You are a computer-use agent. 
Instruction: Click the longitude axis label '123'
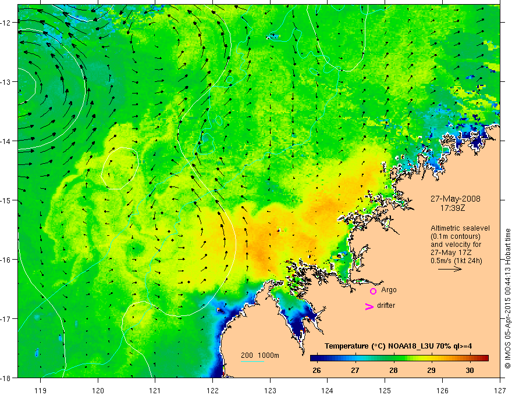click(270, 390)
